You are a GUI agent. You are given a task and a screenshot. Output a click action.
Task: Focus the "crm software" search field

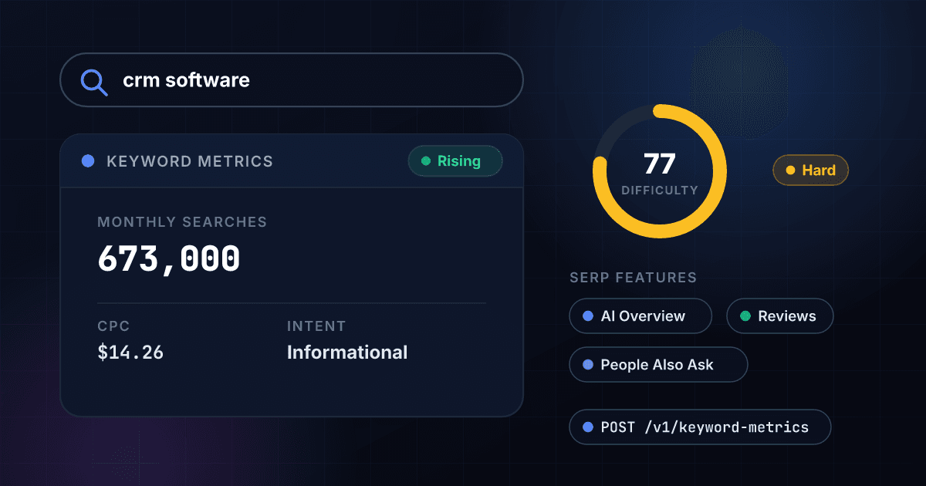pyautogui.click(x=292, y=79)
